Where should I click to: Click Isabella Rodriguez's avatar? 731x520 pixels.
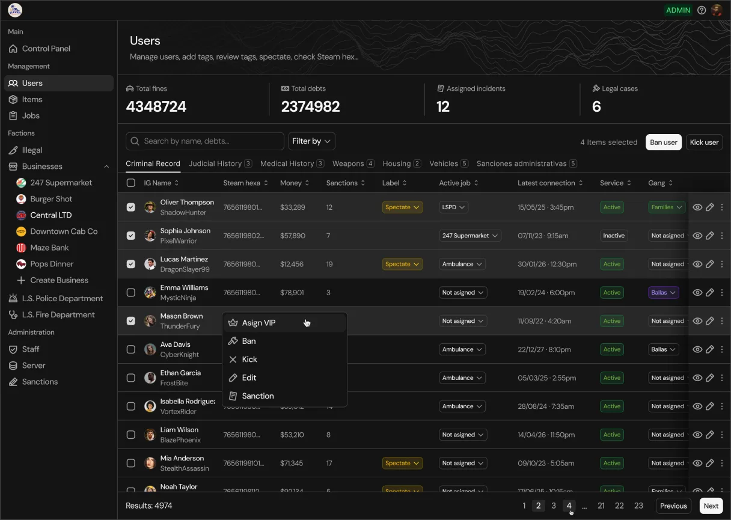(150, 406)
